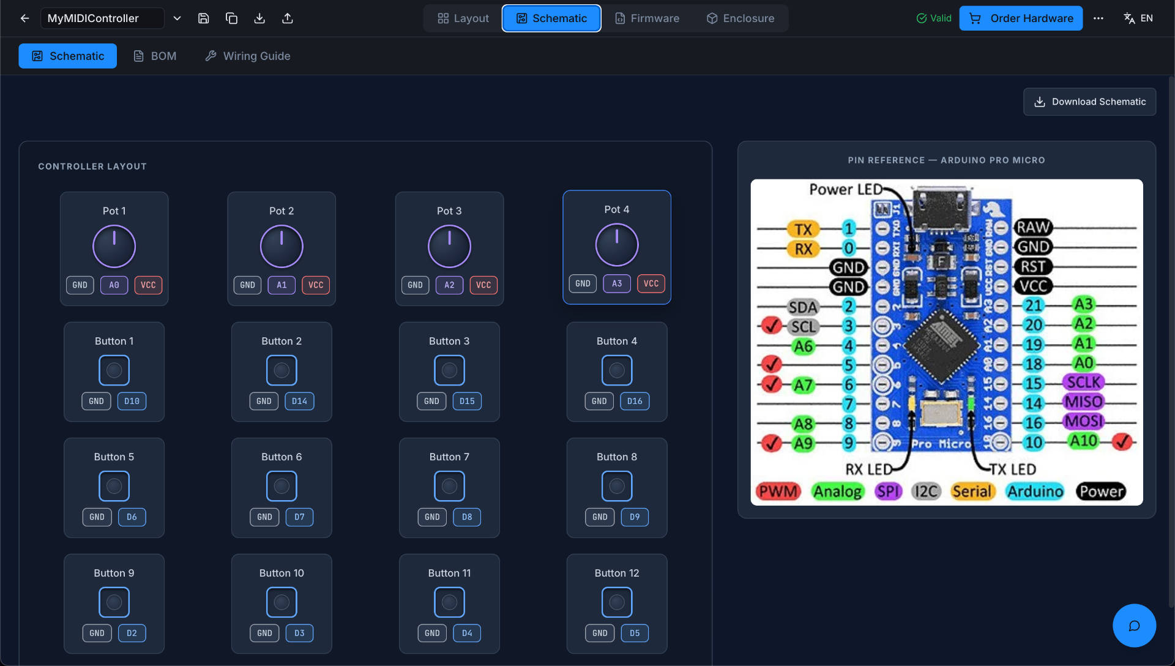Click the A0 pin tag on Pot 1
This screenshot has width=1175, height=666.
114,285
